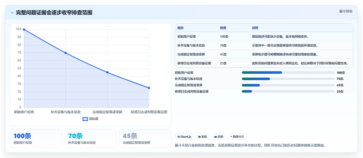The width and height of the screenshot is (363, 158).
Task: Click the icon in the Chart.js tag
Action: [x=179, y=137]
